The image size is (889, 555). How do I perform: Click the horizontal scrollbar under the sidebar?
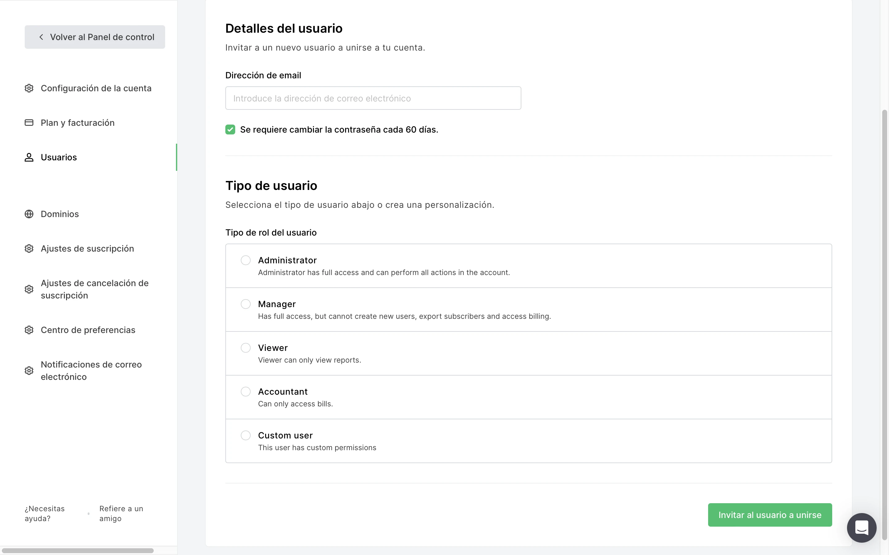click(78, 551)
